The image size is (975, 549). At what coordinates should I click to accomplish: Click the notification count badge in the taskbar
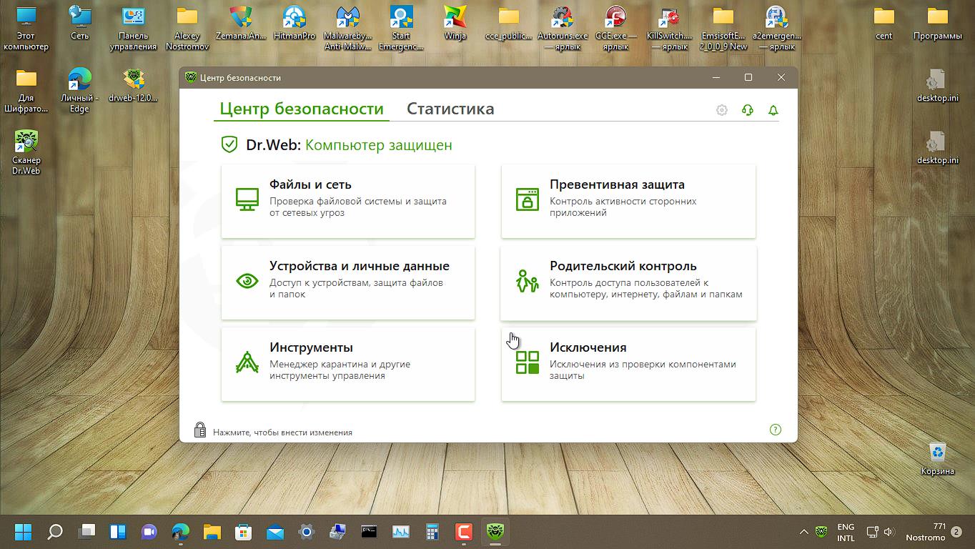(x=956, y=532)
